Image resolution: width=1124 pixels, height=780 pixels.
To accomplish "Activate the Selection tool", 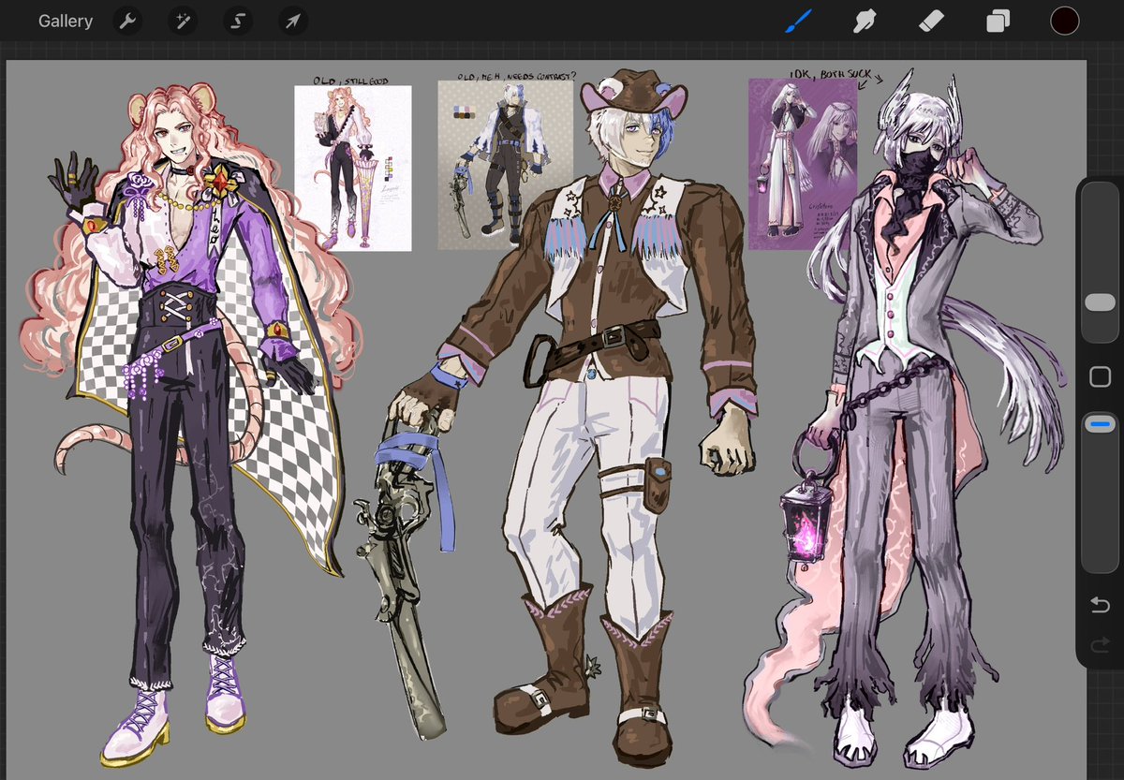I will click(x=238, y=21).
